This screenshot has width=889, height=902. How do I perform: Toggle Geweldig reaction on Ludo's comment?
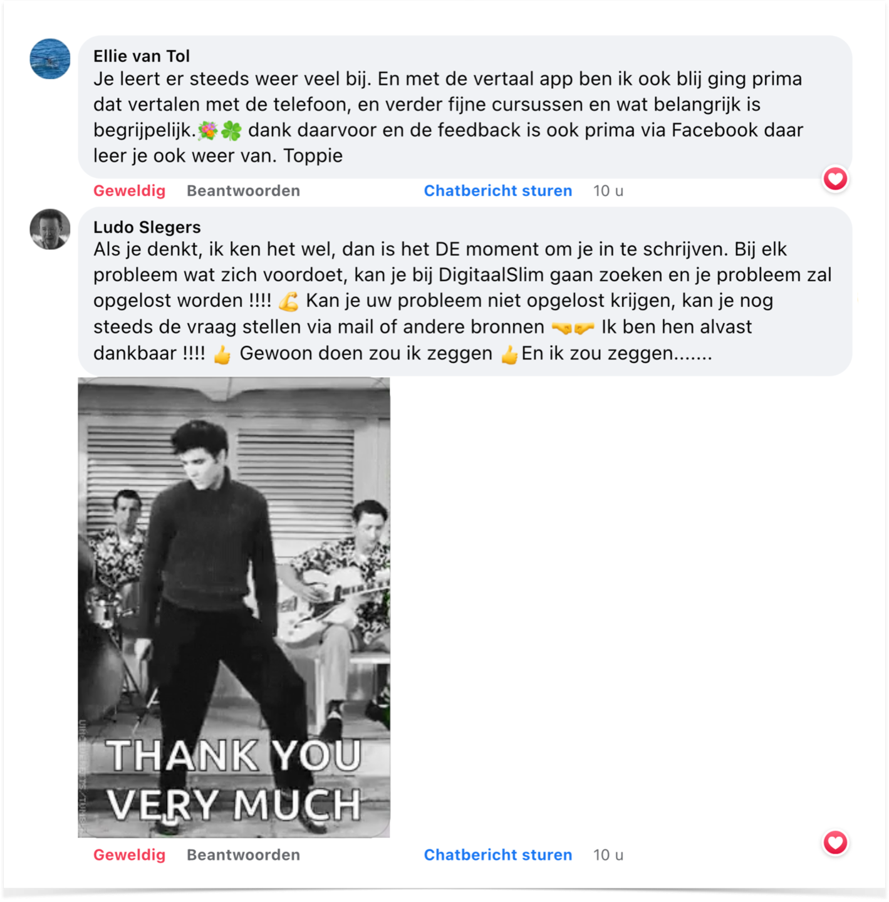(130, 854)
